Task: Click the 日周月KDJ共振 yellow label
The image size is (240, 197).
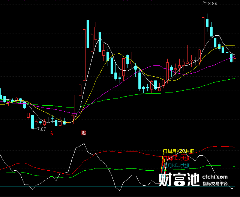Action: coord(178,151)
